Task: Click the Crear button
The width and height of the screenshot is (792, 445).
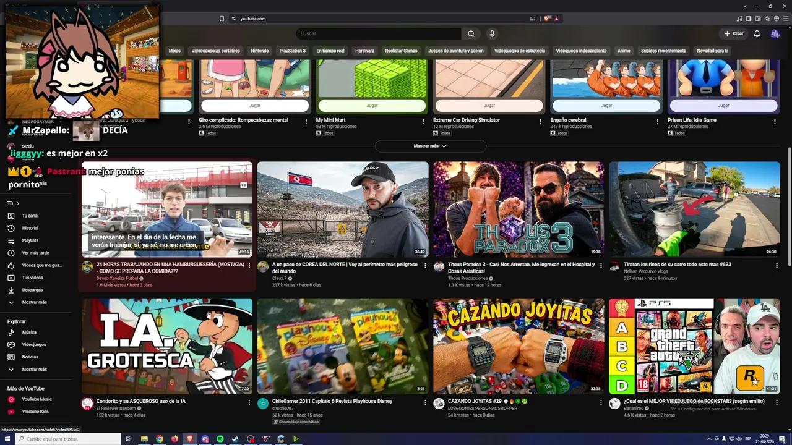Action: coord(734,33)
